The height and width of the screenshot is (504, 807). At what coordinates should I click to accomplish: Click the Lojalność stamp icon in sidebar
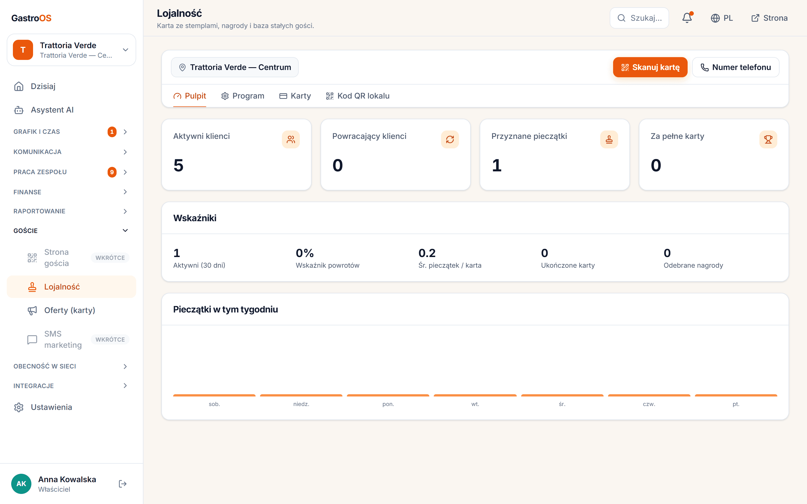click(32, 287)
